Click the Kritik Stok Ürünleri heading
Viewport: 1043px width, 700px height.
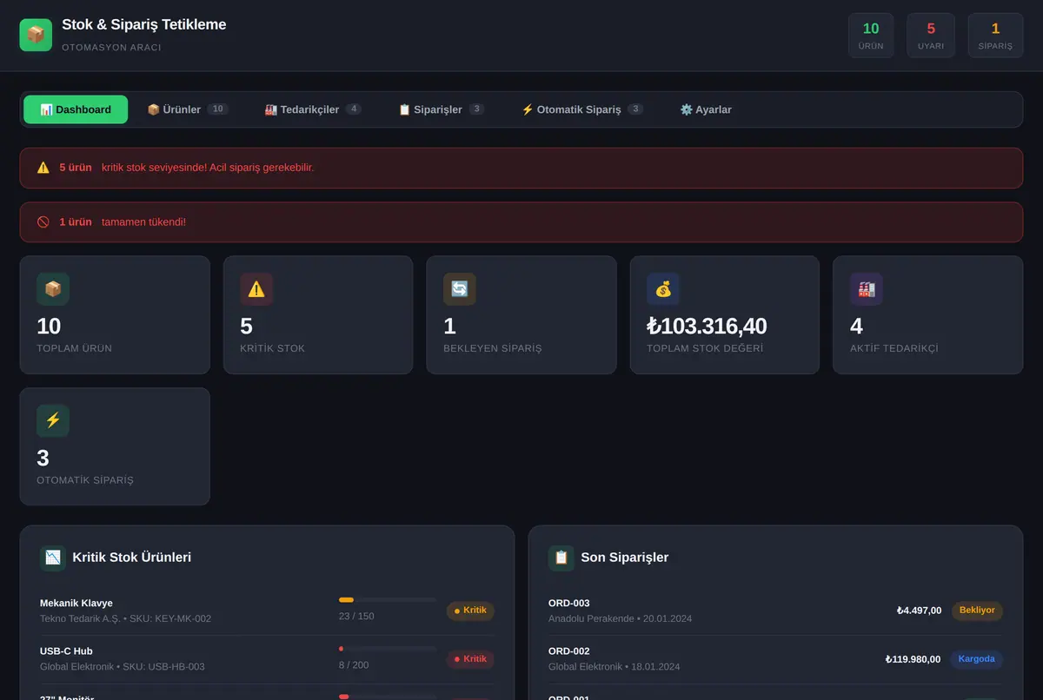[132, 558]
